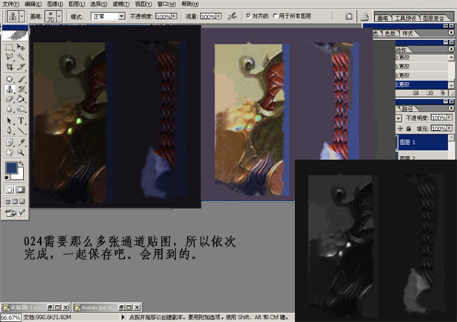Switch to Full Screen mode without menu bar
Viewport: 457px width, 322px height.
click(x=22, y=202)
